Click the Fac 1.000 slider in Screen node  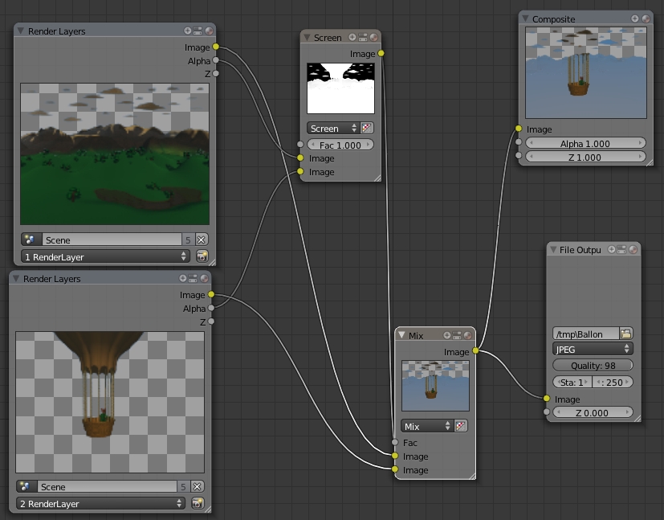(x=340, y=145)
